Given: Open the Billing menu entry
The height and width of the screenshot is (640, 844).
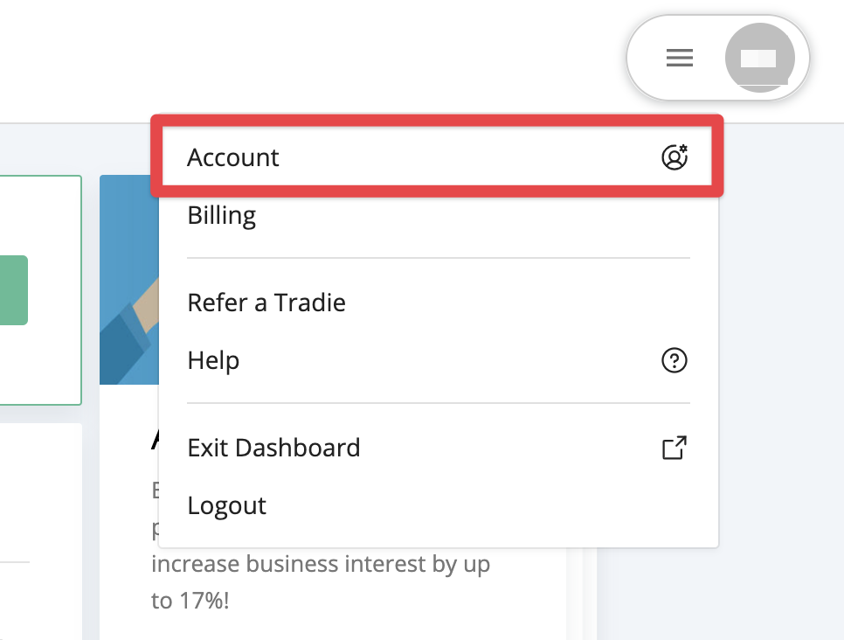Looking at the screenshot, I should click(x=222, y=215).
